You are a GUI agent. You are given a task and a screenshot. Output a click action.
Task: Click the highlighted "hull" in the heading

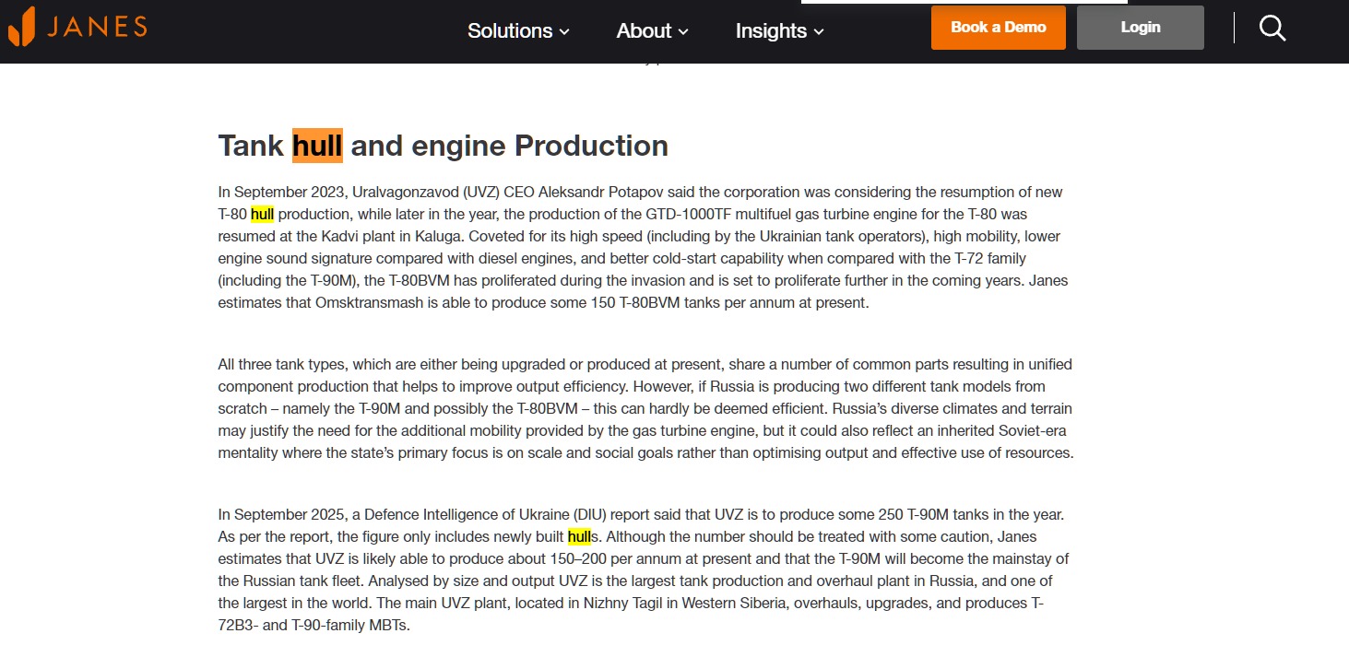[x=317, y=146]
